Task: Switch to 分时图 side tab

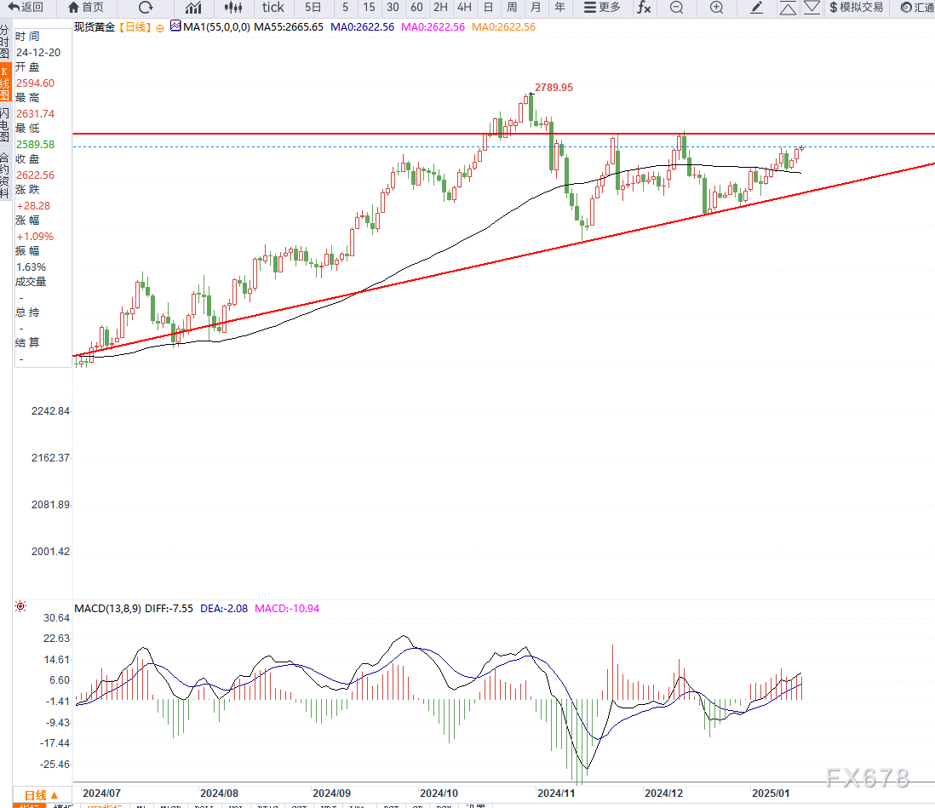Action: 5,43
